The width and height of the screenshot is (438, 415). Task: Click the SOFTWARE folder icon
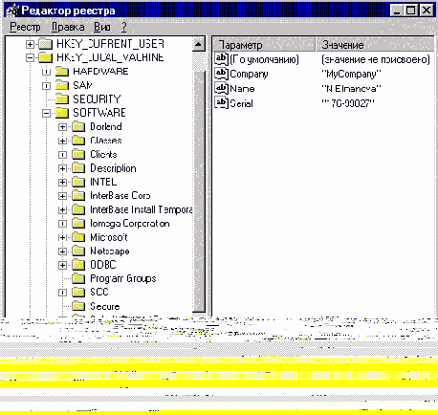coord(62,113)
